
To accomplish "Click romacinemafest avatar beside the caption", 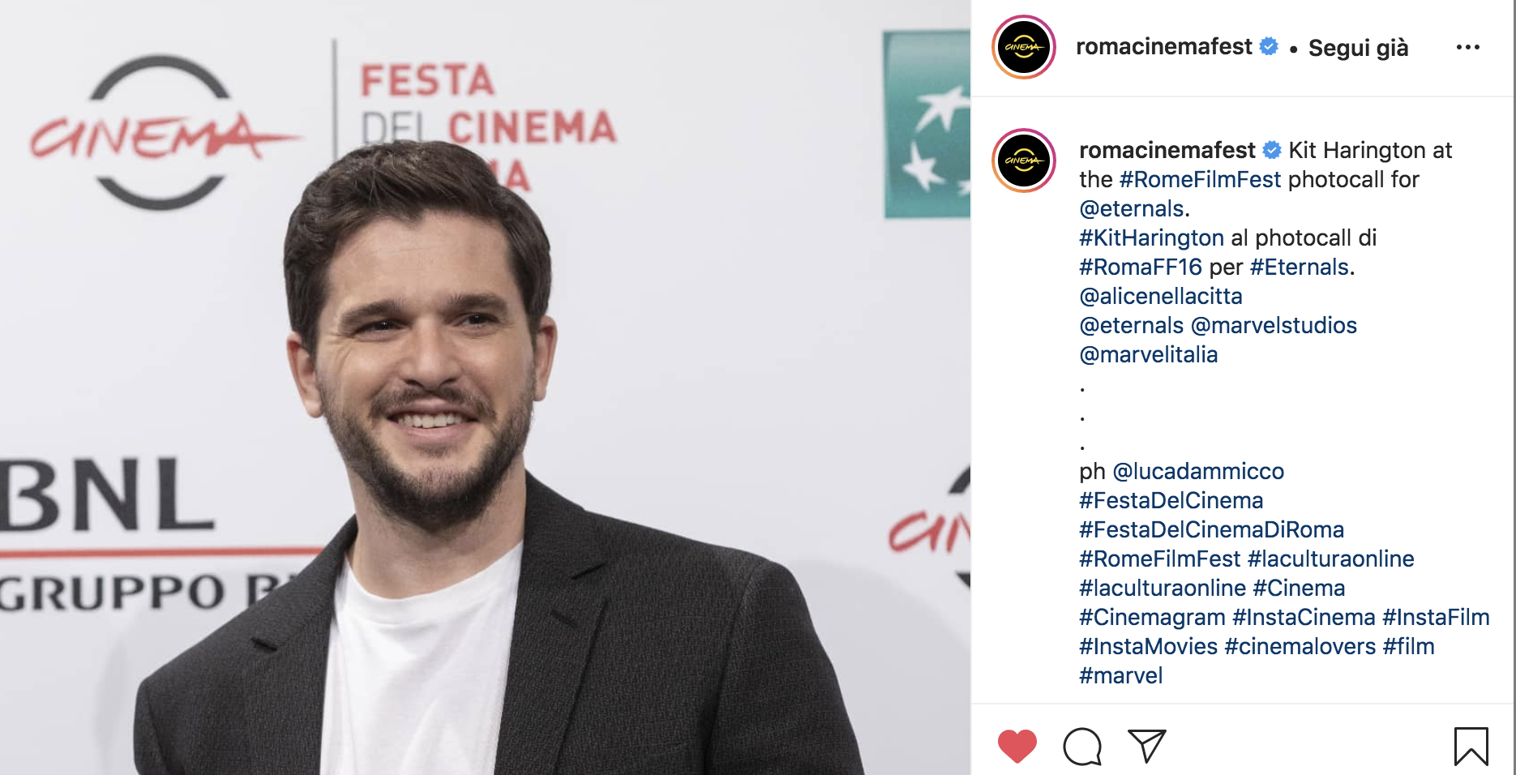I will (x=1024, y=161).
